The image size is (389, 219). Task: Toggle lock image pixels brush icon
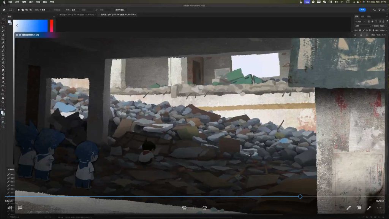click(364, 30)
